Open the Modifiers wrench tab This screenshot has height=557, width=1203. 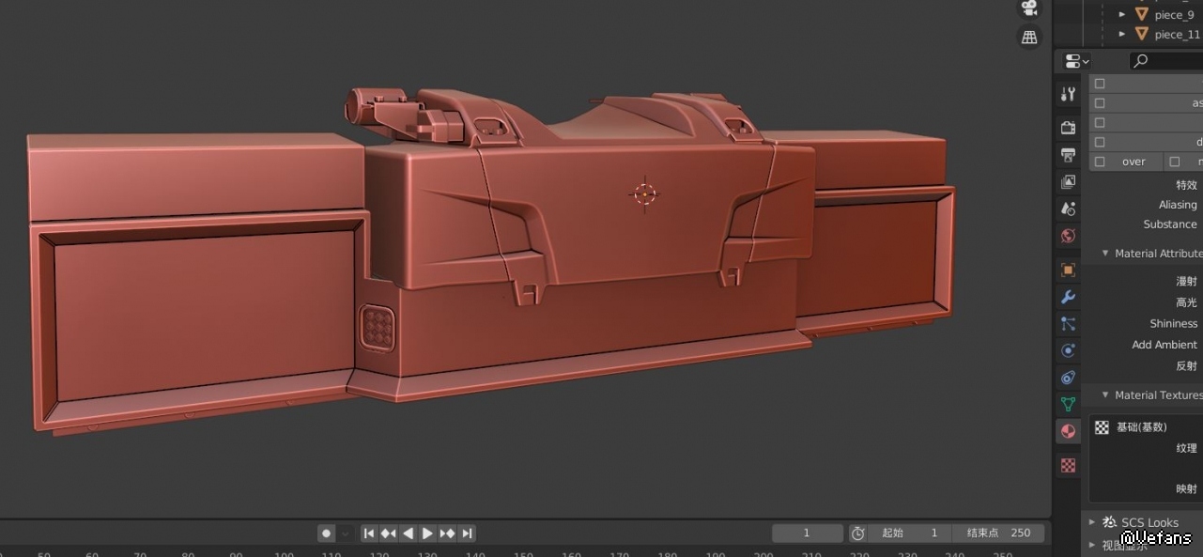pyautogui.click(x=1068, y=297)
